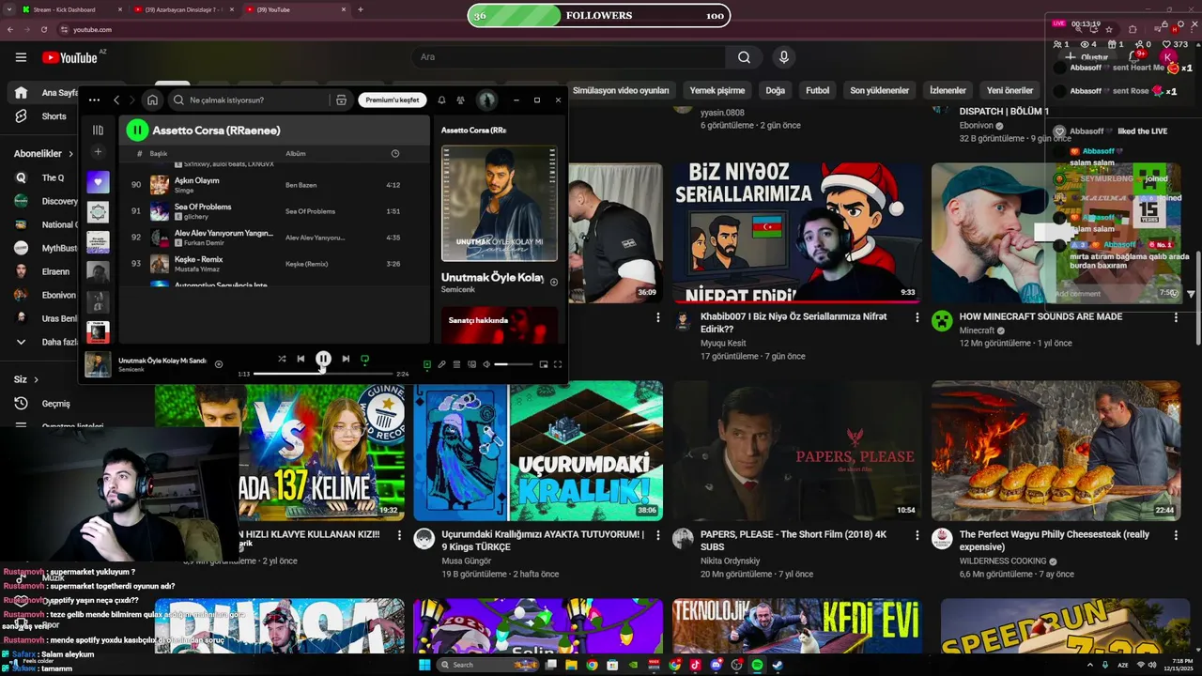
Task: Select Futbol filter chip
Action: pos(817,90)
